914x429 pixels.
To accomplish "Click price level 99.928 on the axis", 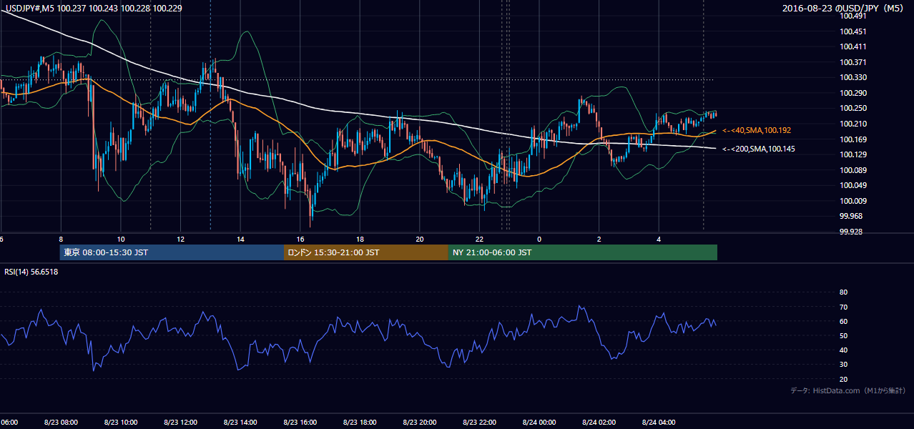I will pos(851,232).
